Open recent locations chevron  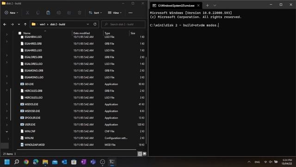pos(19,24)
